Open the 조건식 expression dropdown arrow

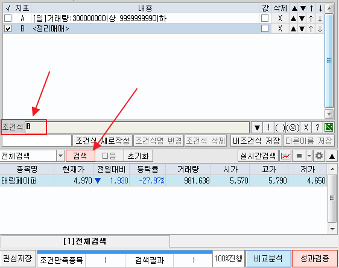tap(257, 127)
